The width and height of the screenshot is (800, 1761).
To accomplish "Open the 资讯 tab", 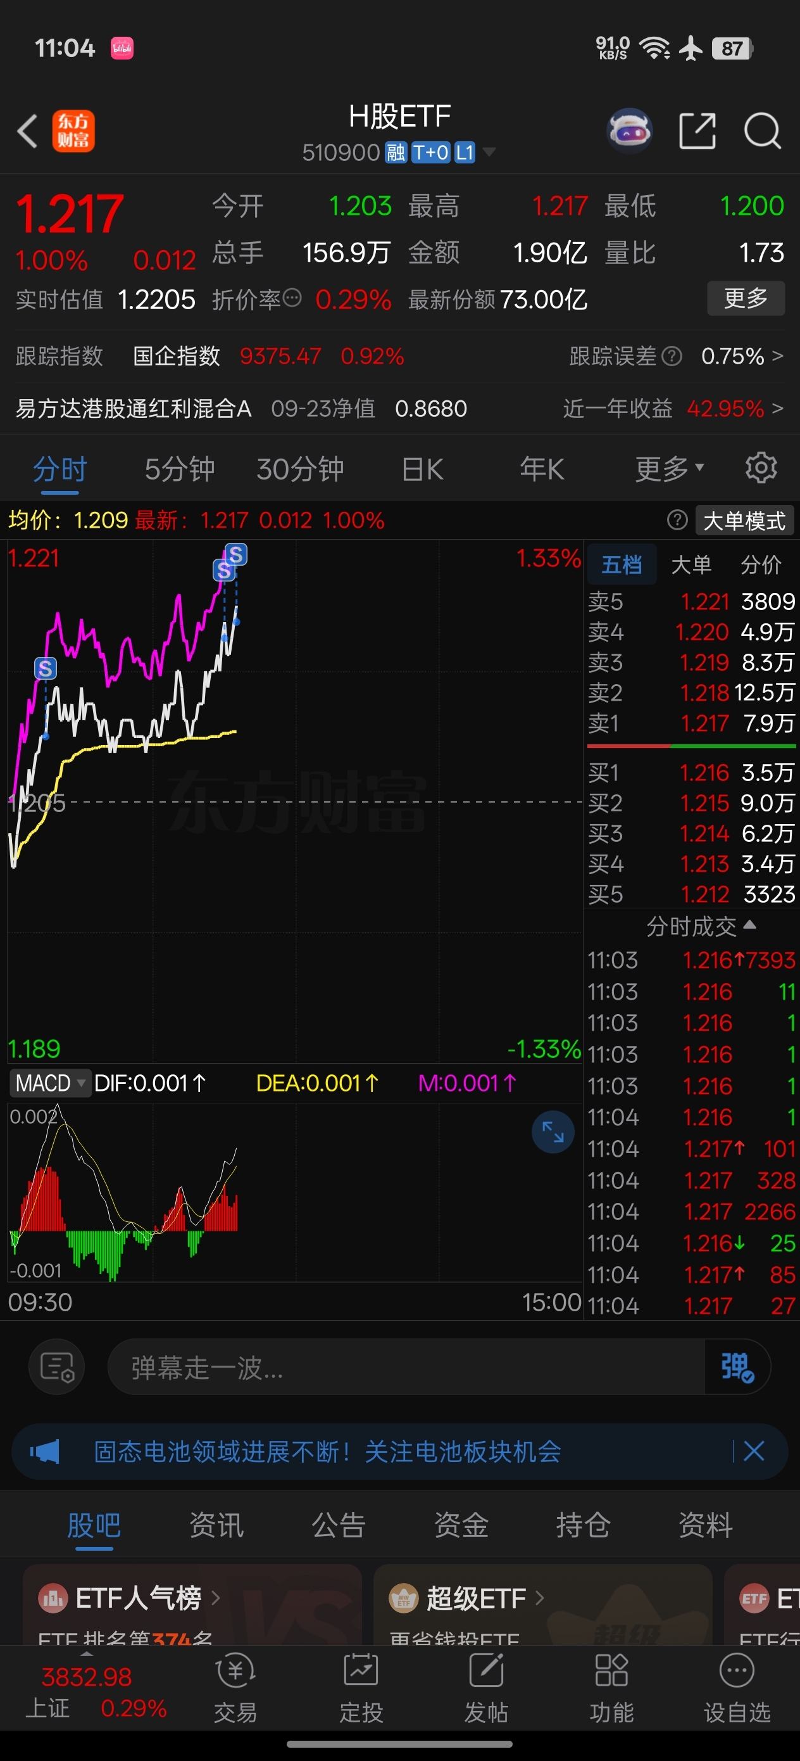I will (x=216, y=1525).
